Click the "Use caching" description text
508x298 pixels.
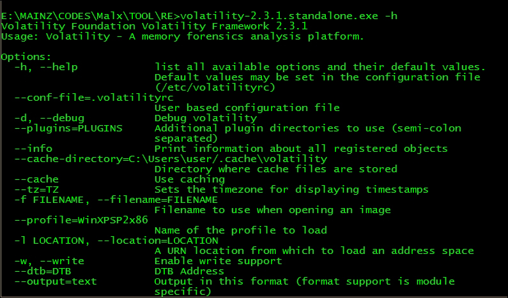189,179
